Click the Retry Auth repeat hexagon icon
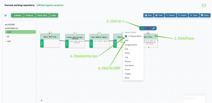The width and height of the screenshot is (212, 103). [148, 34]
